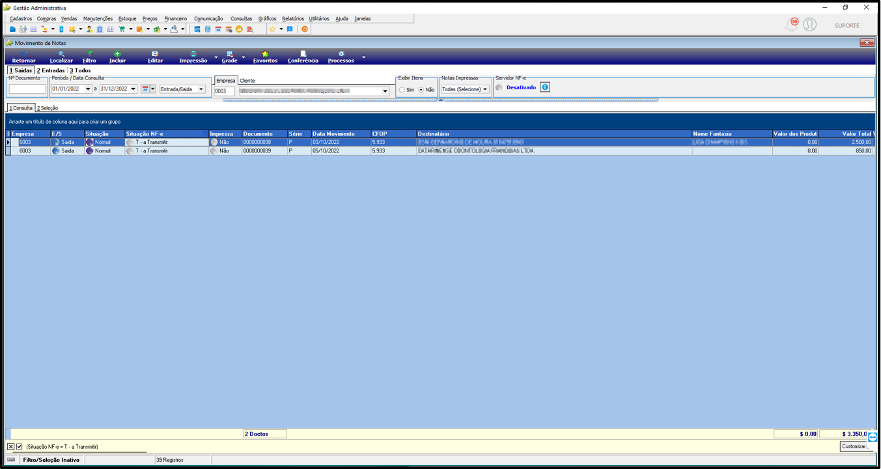The width and height of the screenshot is (881, 469).
Task: Click the Empresa tab label
Action: click(x=226, y=81)
